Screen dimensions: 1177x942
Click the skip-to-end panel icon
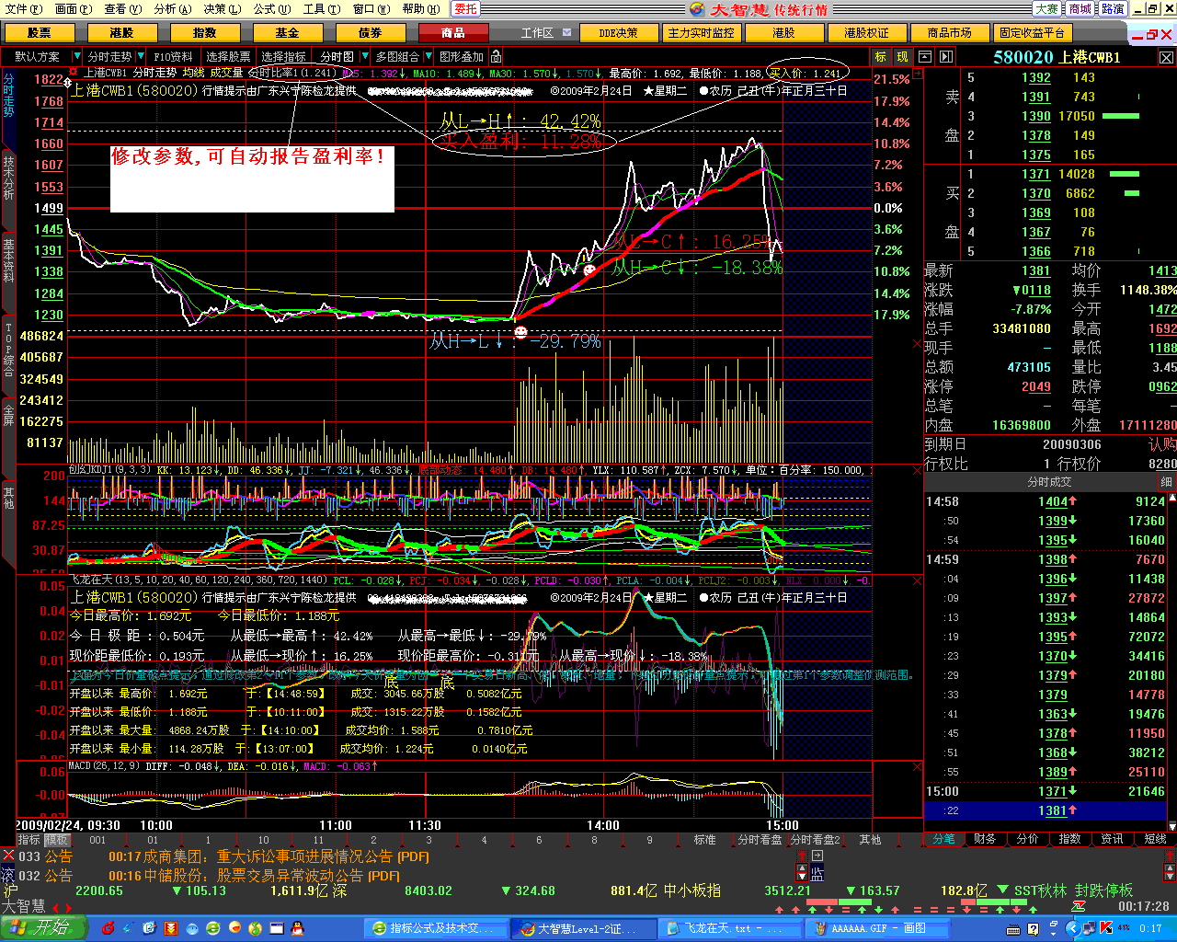[x=946, y=57]
